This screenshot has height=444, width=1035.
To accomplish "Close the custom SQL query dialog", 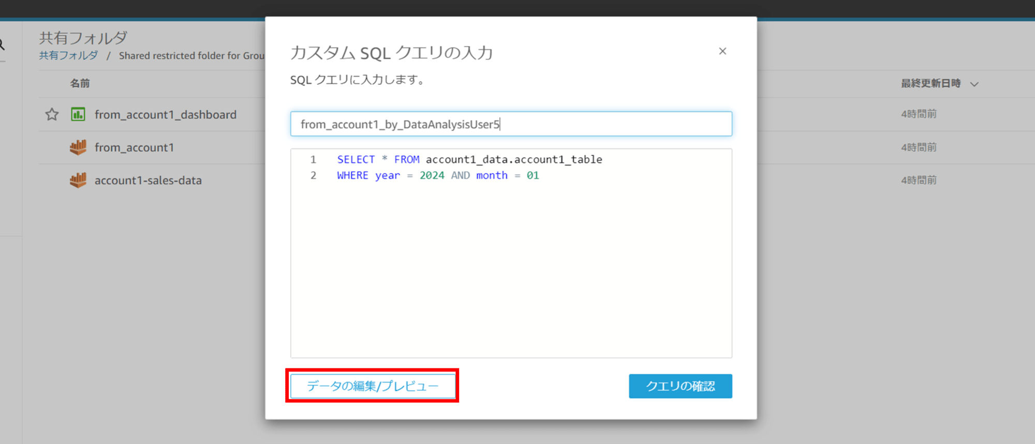I will (722, 51).
